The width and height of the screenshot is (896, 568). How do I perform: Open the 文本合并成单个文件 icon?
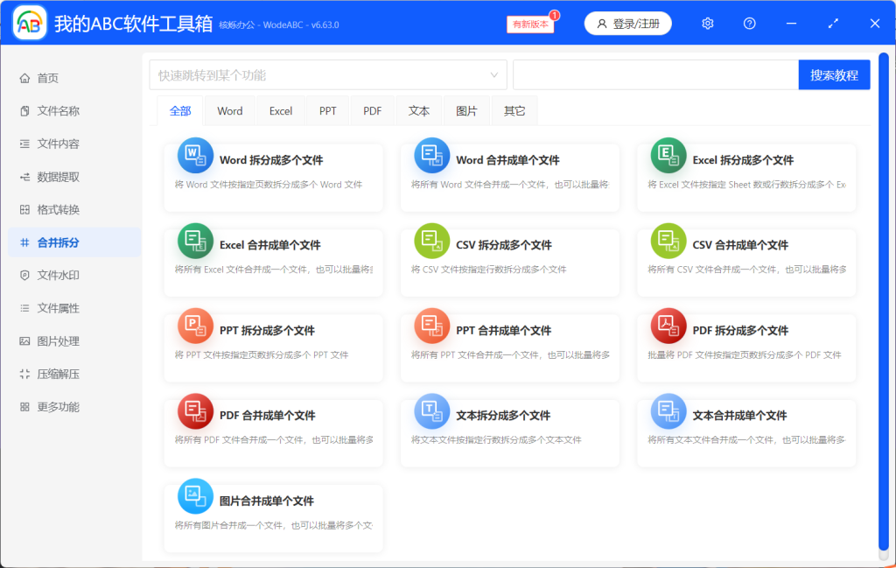coord(668,410)
